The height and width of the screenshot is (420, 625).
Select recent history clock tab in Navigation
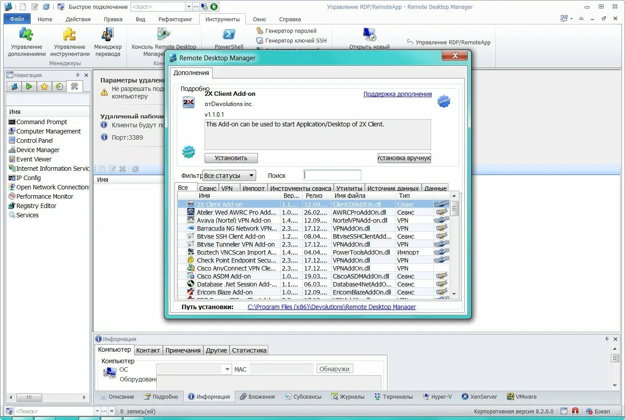tap(59, 86)
